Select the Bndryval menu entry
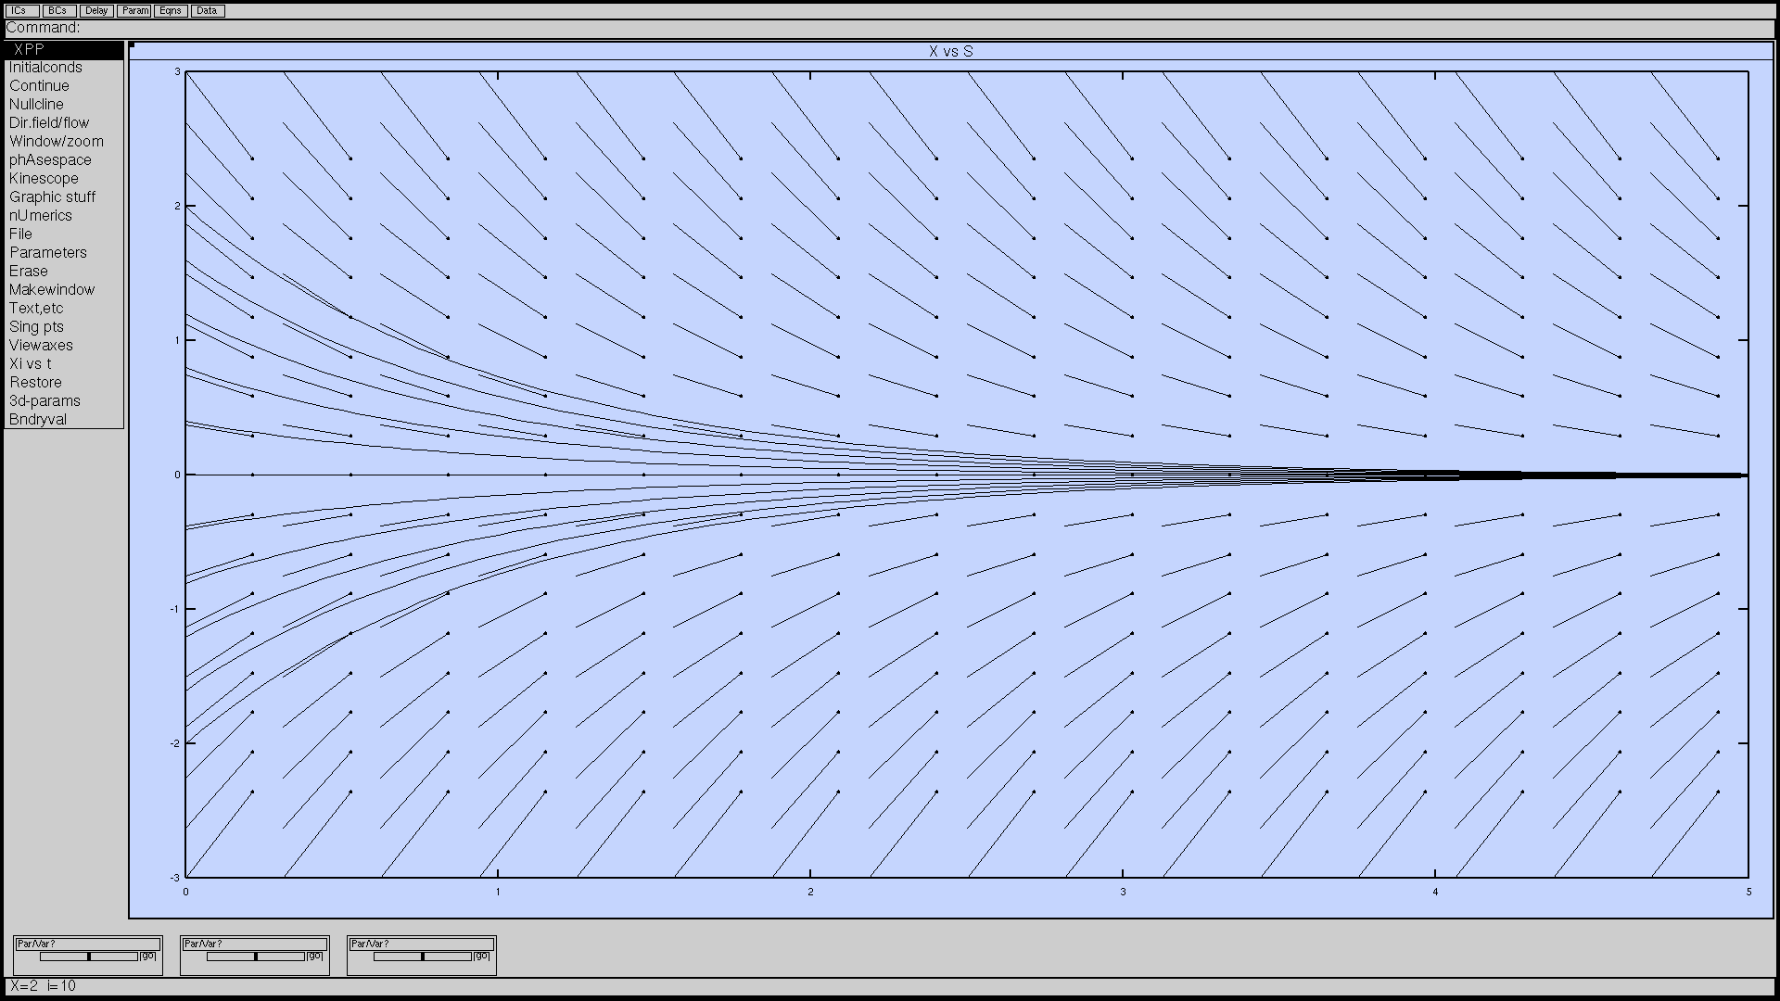This screenshot has height=1001, width=1780. (64, 420)
